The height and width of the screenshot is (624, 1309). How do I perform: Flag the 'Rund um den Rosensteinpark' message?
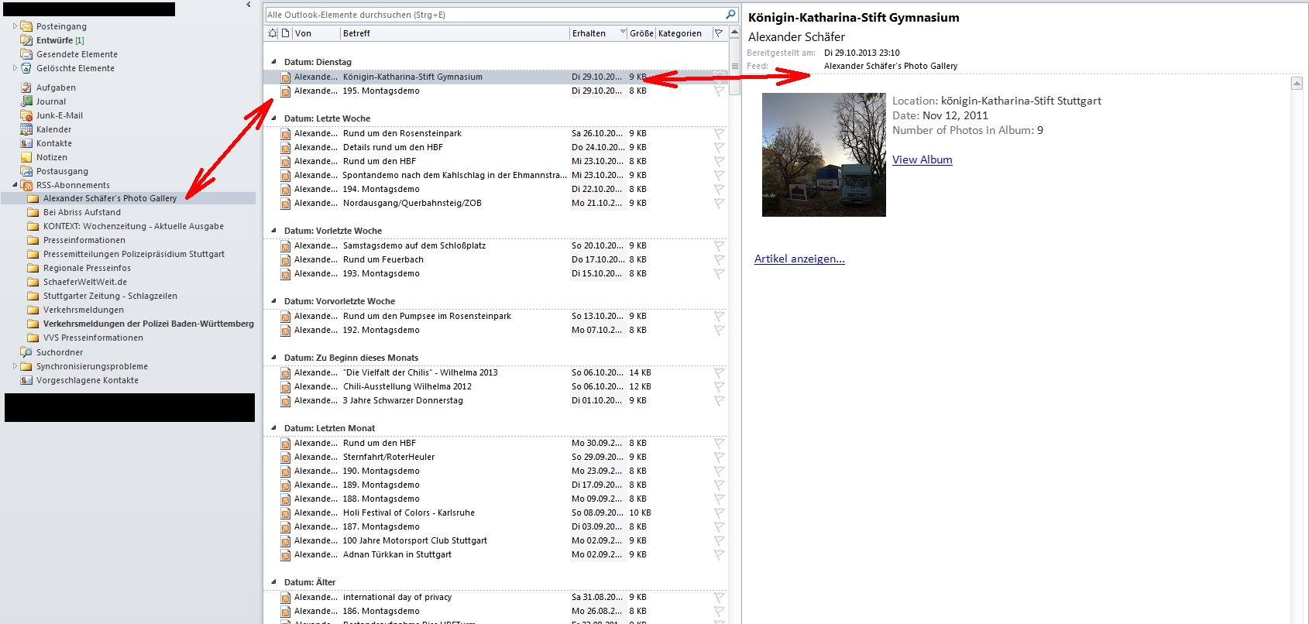pos(719,134)
